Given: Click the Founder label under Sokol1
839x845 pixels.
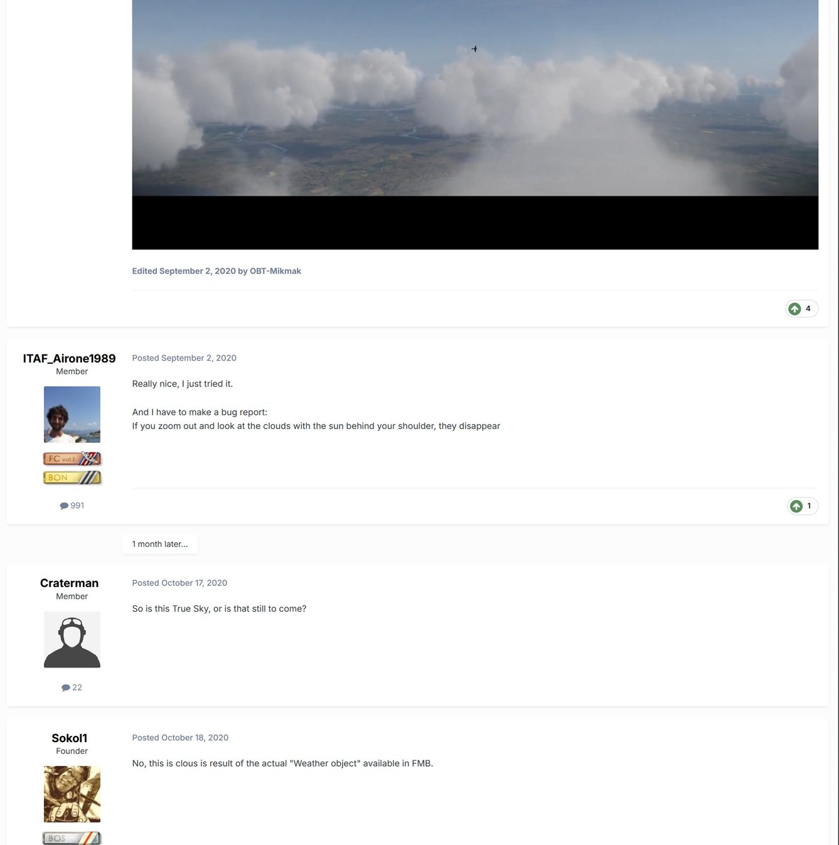Looking at the screenshot, I should tap(72, 751).
